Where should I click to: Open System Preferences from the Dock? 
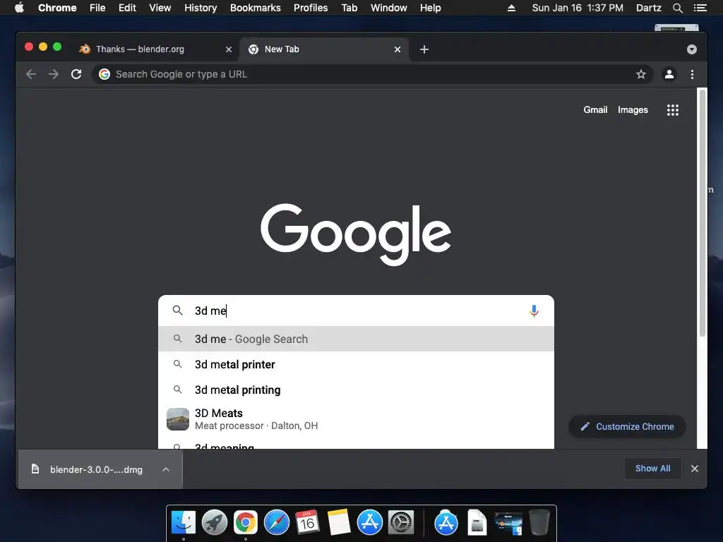[401, 523]
